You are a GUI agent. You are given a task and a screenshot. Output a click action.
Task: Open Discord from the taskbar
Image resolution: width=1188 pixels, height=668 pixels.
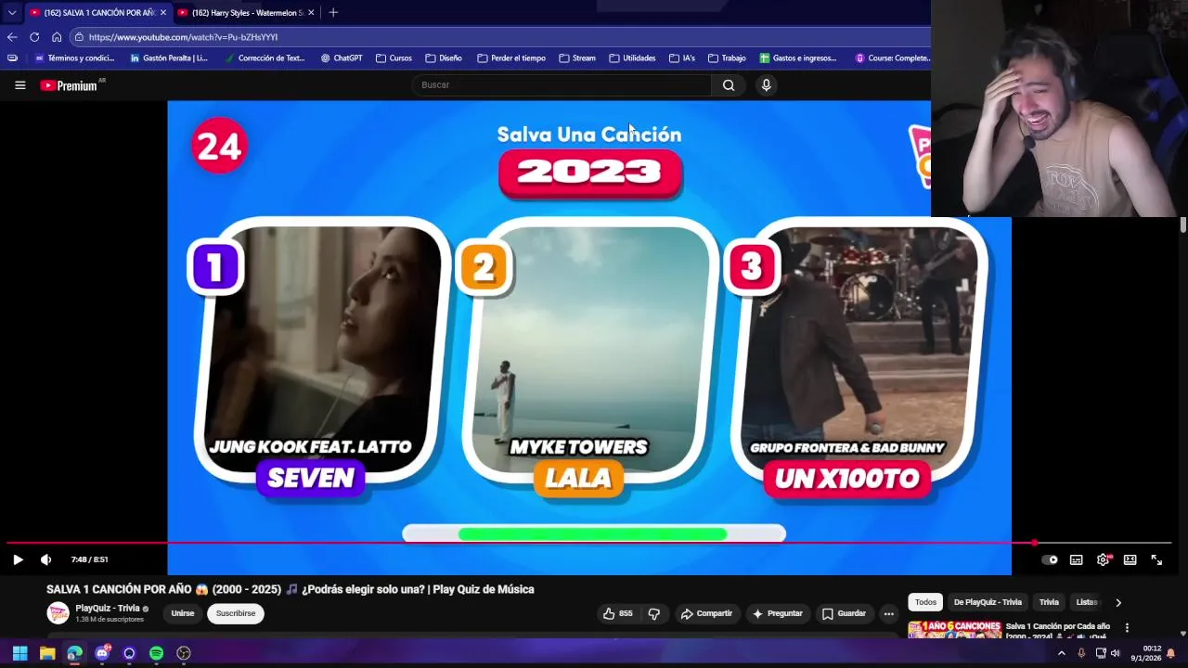[102, 653]
